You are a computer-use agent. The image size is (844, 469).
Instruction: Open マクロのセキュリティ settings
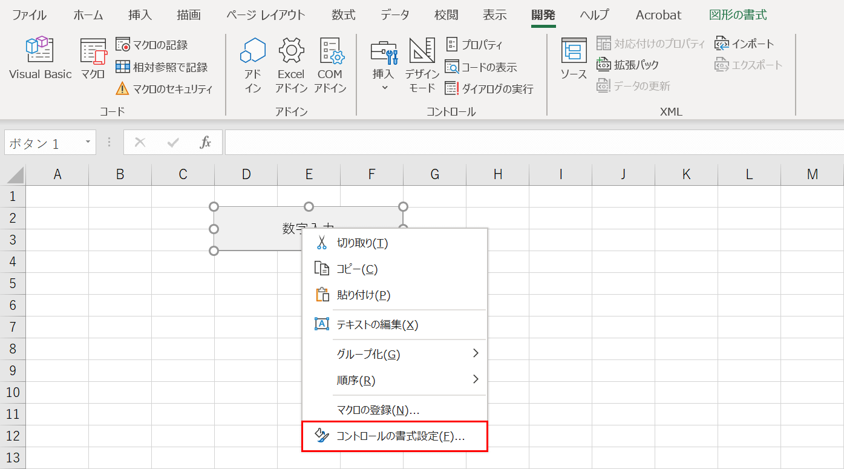pyautogui.click(x=165, y=88)
